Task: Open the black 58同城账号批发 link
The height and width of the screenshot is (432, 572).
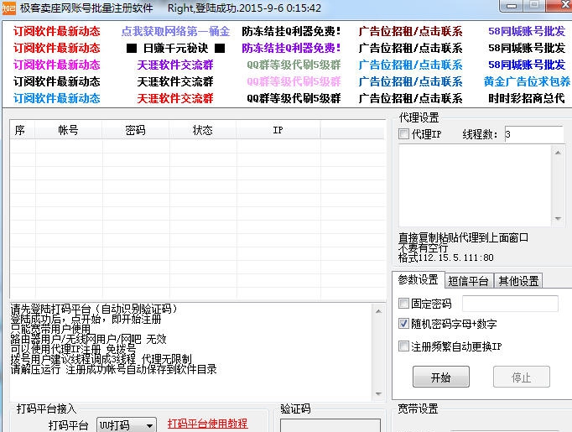Action: [527, 48]
